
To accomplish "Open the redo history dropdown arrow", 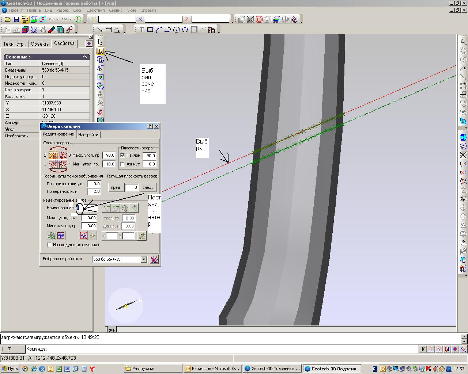I will click(x=71, y=19).
